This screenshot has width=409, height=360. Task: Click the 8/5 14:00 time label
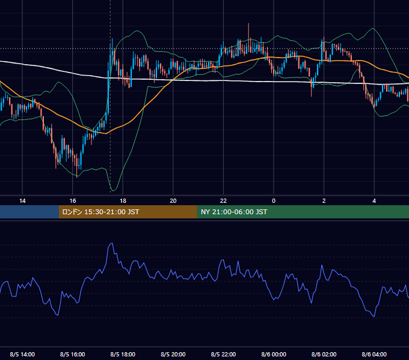pos(22,354)
